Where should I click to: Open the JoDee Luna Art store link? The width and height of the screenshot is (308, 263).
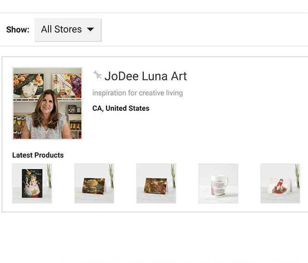point(145,76)
